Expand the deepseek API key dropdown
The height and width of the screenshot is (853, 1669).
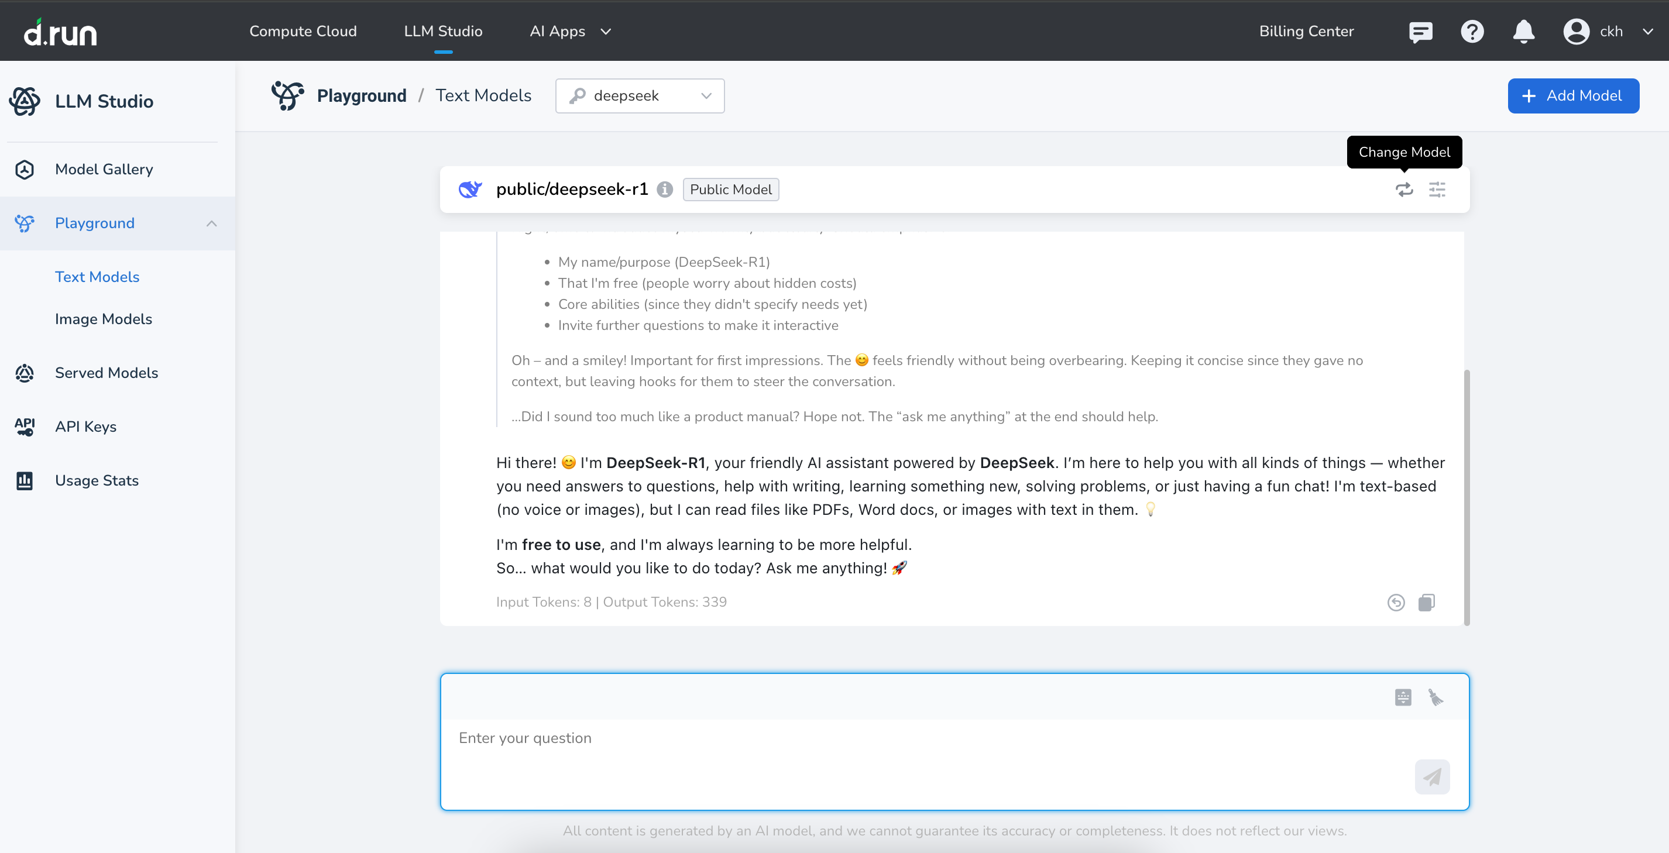pyautogui.click(x=640, y=96)
